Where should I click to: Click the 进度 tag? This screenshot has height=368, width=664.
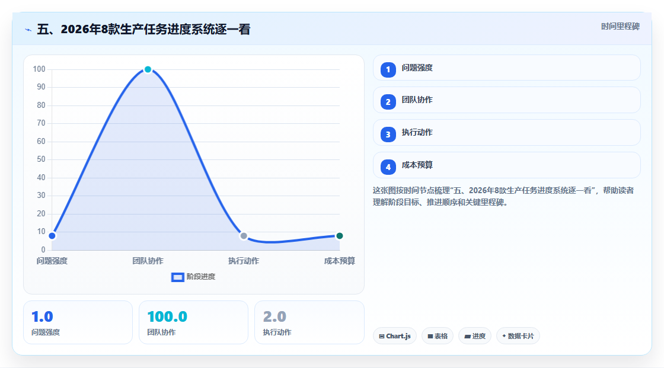point(475,336)
